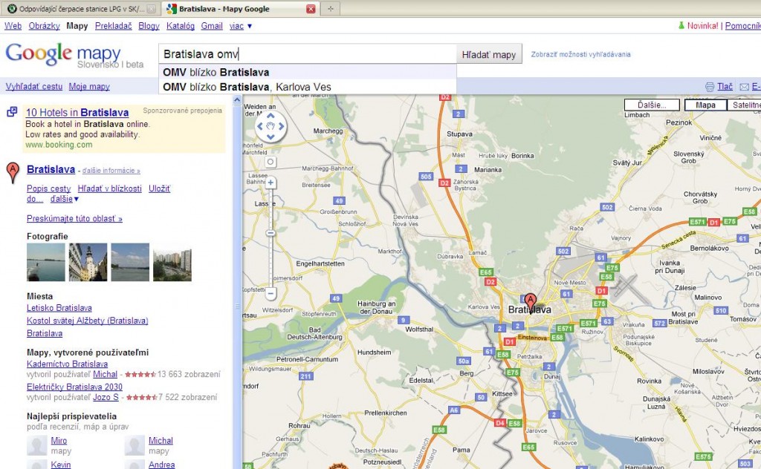Click the Tlač print link
761x469 pixels.
click(725, 86)
